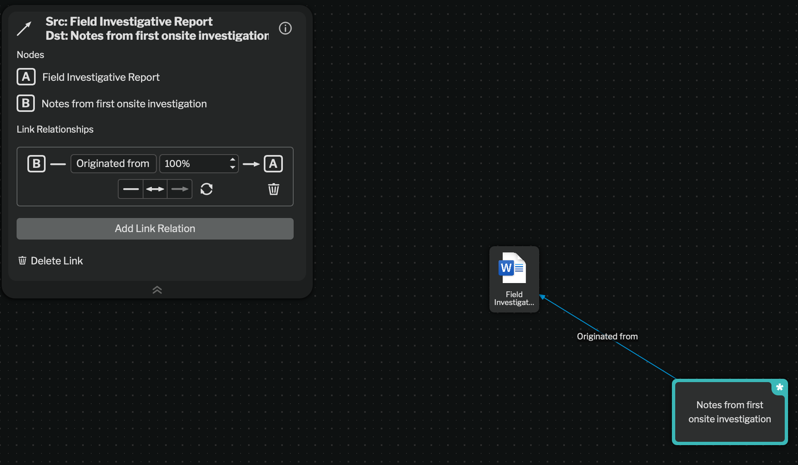The height and width of the screenshot is (465, 798).
Task: Reverse the link direction with swap icon
Action: (206, 189)
